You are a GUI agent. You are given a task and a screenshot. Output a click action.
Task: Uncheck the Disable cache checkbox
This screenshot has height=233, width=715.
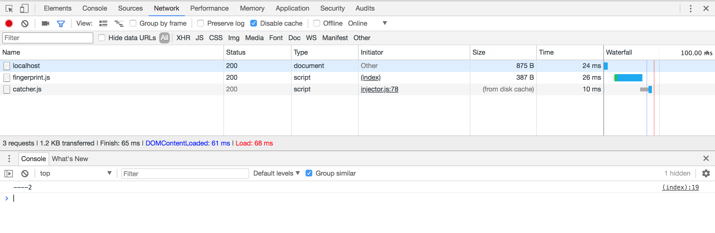pos(254,23)
